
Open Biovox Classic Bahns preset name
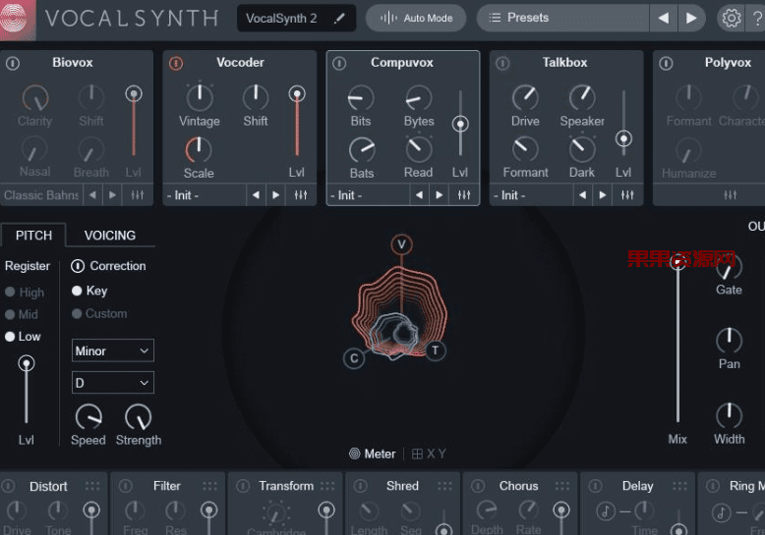(41, 195)
